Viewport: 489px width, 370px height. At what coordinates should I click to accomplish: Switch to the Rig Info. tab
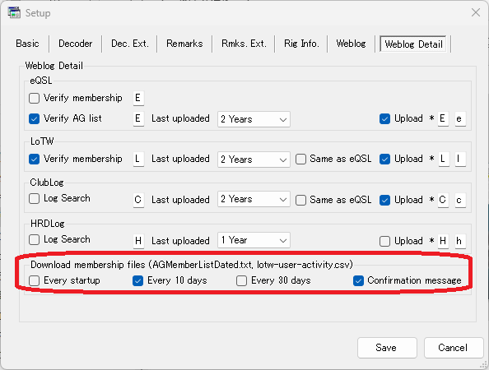pyautogui.click(x=301, y=44)
